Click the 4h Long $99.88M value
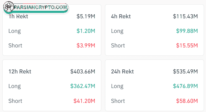This screenshot has height=112, width=206. coord(187,31)
